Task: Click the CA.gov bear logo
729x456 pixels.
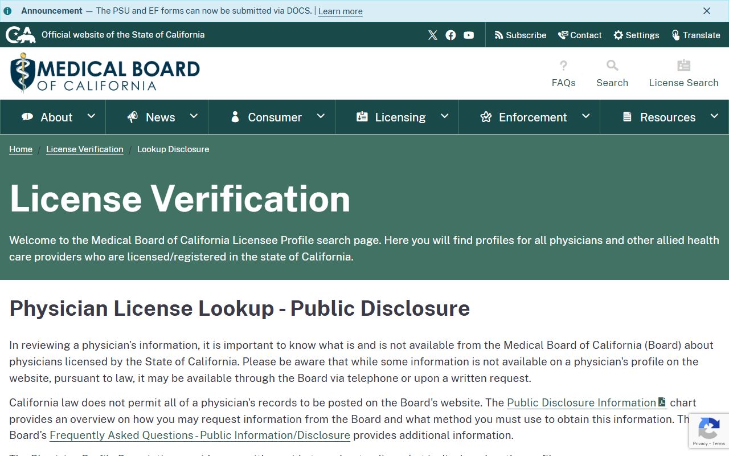Action: tap(21, 35)
